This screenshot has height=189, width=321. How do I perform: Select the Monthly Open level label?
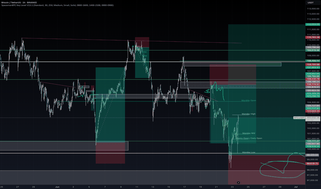coord(249,101)
